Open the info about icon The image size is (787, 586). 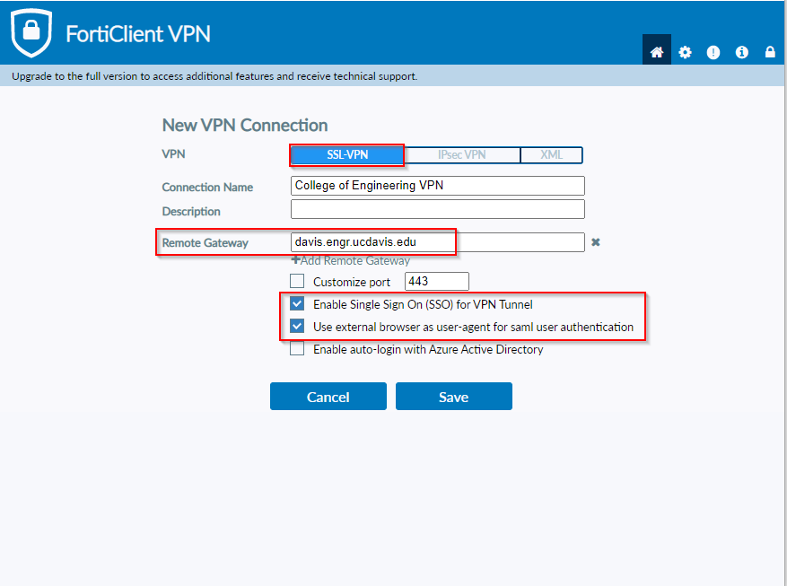point(742,52)
